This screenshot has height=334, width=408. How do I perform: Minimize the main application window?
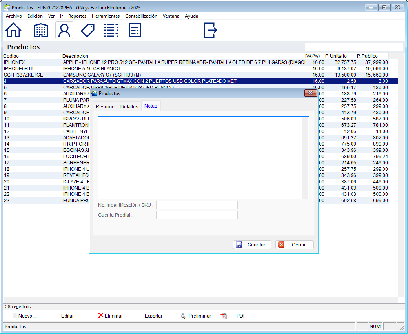tap(371, 7)
